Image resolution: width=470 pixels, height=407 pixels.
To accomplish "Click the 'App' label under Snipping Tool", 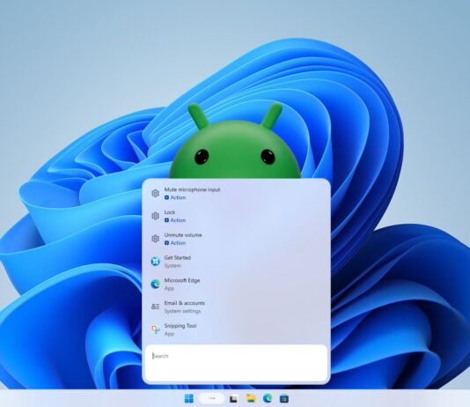I will 169,334.
